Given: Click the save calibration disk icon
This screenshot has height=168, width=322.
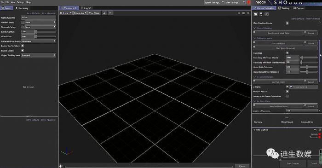Looking at the screenshot, I should (x=261, y=14).
